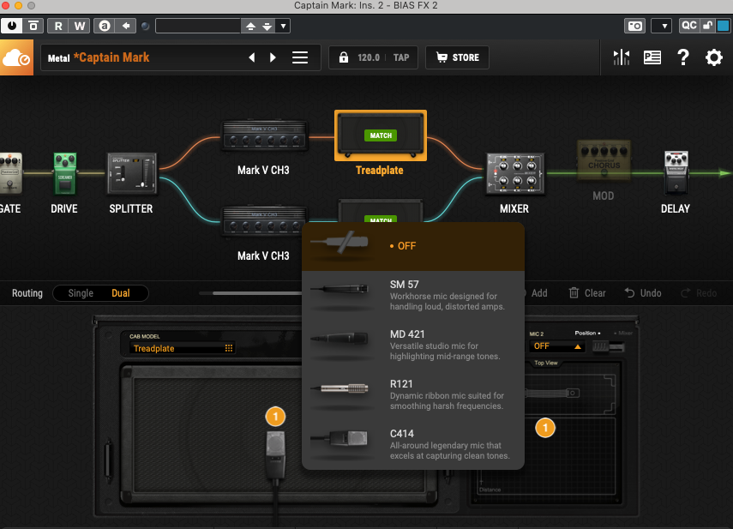Click mic 1 marker on cabinet front
This screenshot has width=733, height=529.
275,417
